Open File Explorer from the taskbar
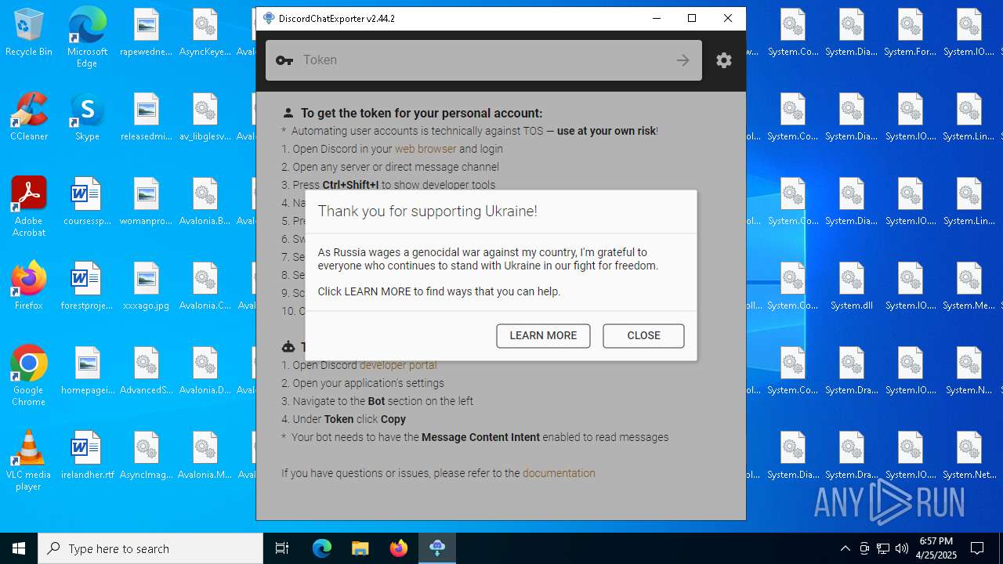The height and width of the screenshot is (564, 1003). (360, 548)
